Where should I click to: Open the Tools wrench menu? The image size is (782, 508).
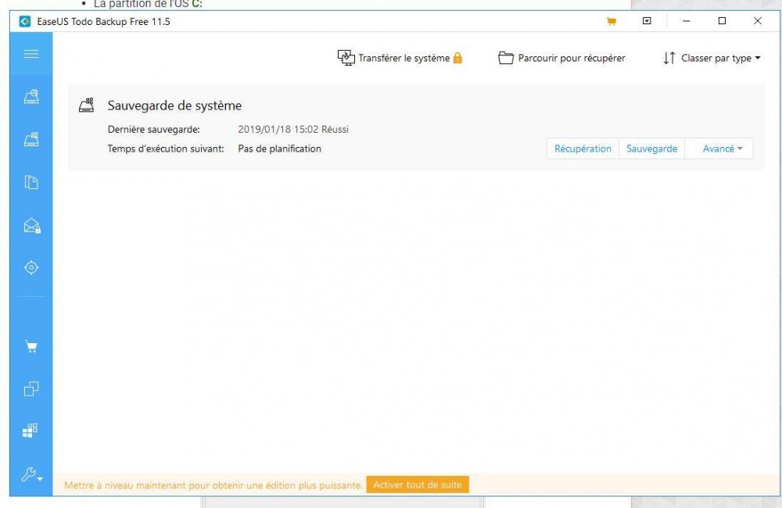(x=31, y=474)
